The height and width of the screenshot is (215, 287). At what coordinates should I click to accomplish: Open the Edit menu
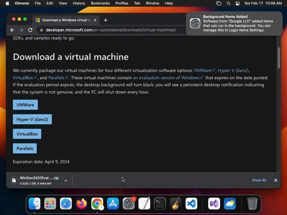tap(50, 3)
